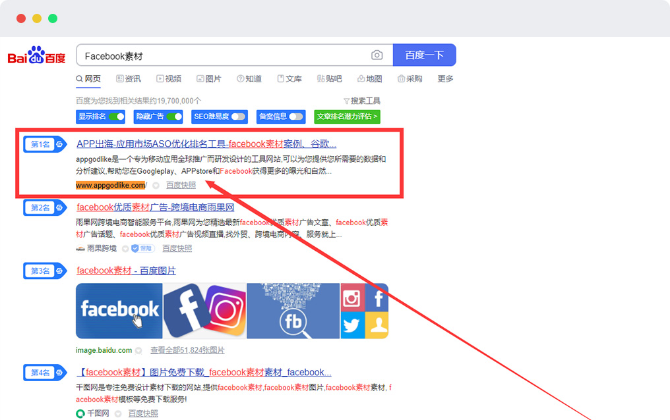670x420 pixels.
Task: Open the Facebook and Instagram icons thumbnail
Action: click(204, 311)
